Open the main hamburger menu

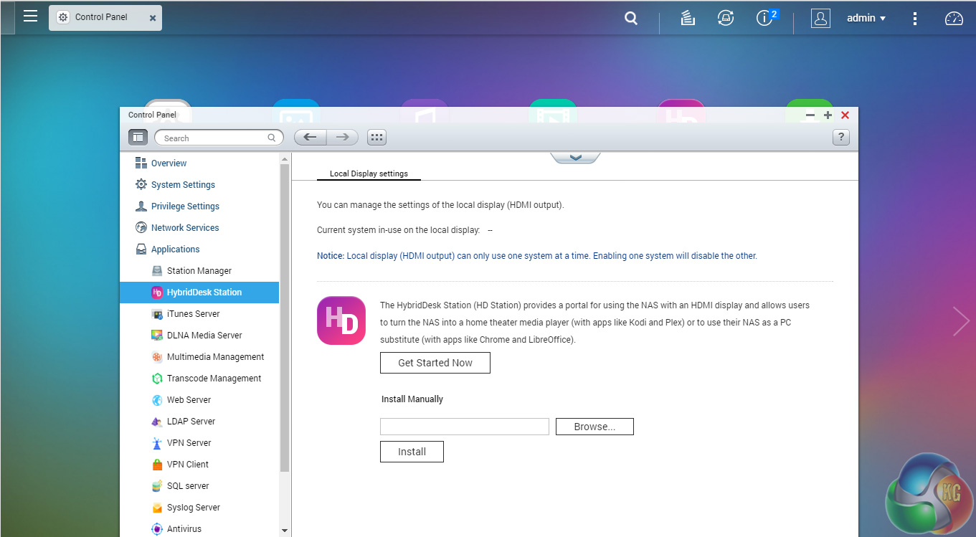pyautogui.click(x=30, y=16)
